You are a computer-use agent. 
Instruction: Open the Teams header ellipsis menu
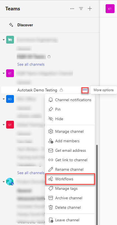pos(72,9)
